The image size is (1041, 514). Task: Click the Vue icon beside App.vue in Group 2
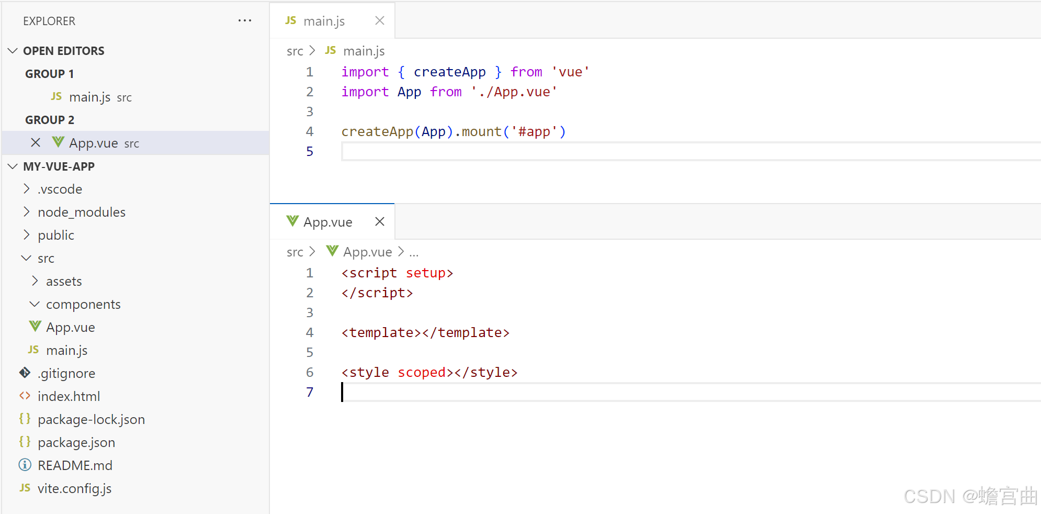(58, 142)
